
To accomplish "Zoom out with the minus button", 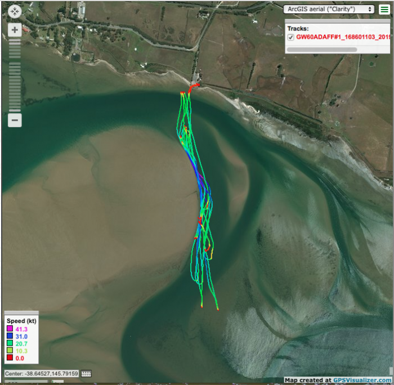I will point(15,119).
